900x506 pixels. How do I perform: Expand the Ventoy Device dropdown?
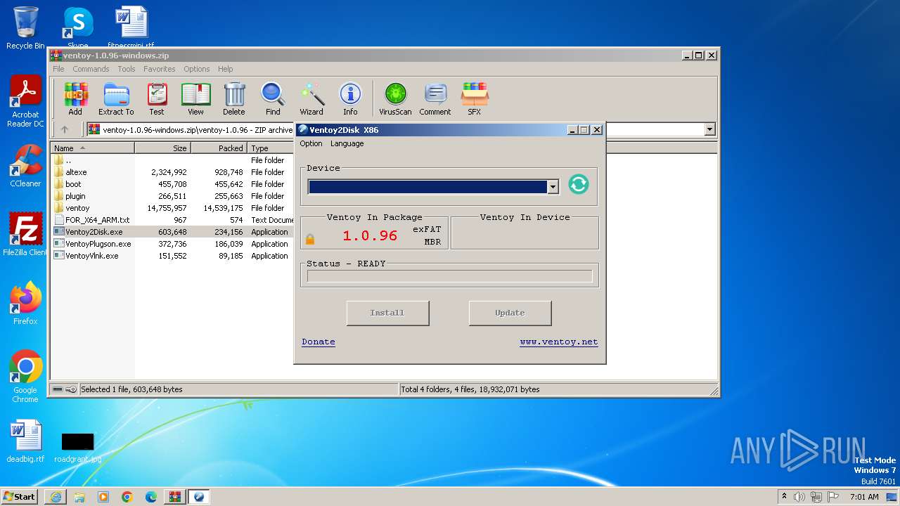point(553,186)
